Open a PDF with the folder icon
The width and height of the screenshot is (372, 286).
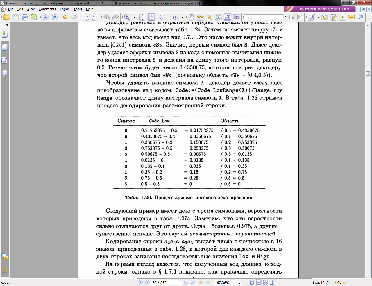(x=7, y=17)
